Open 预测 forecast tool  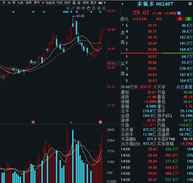85,3
